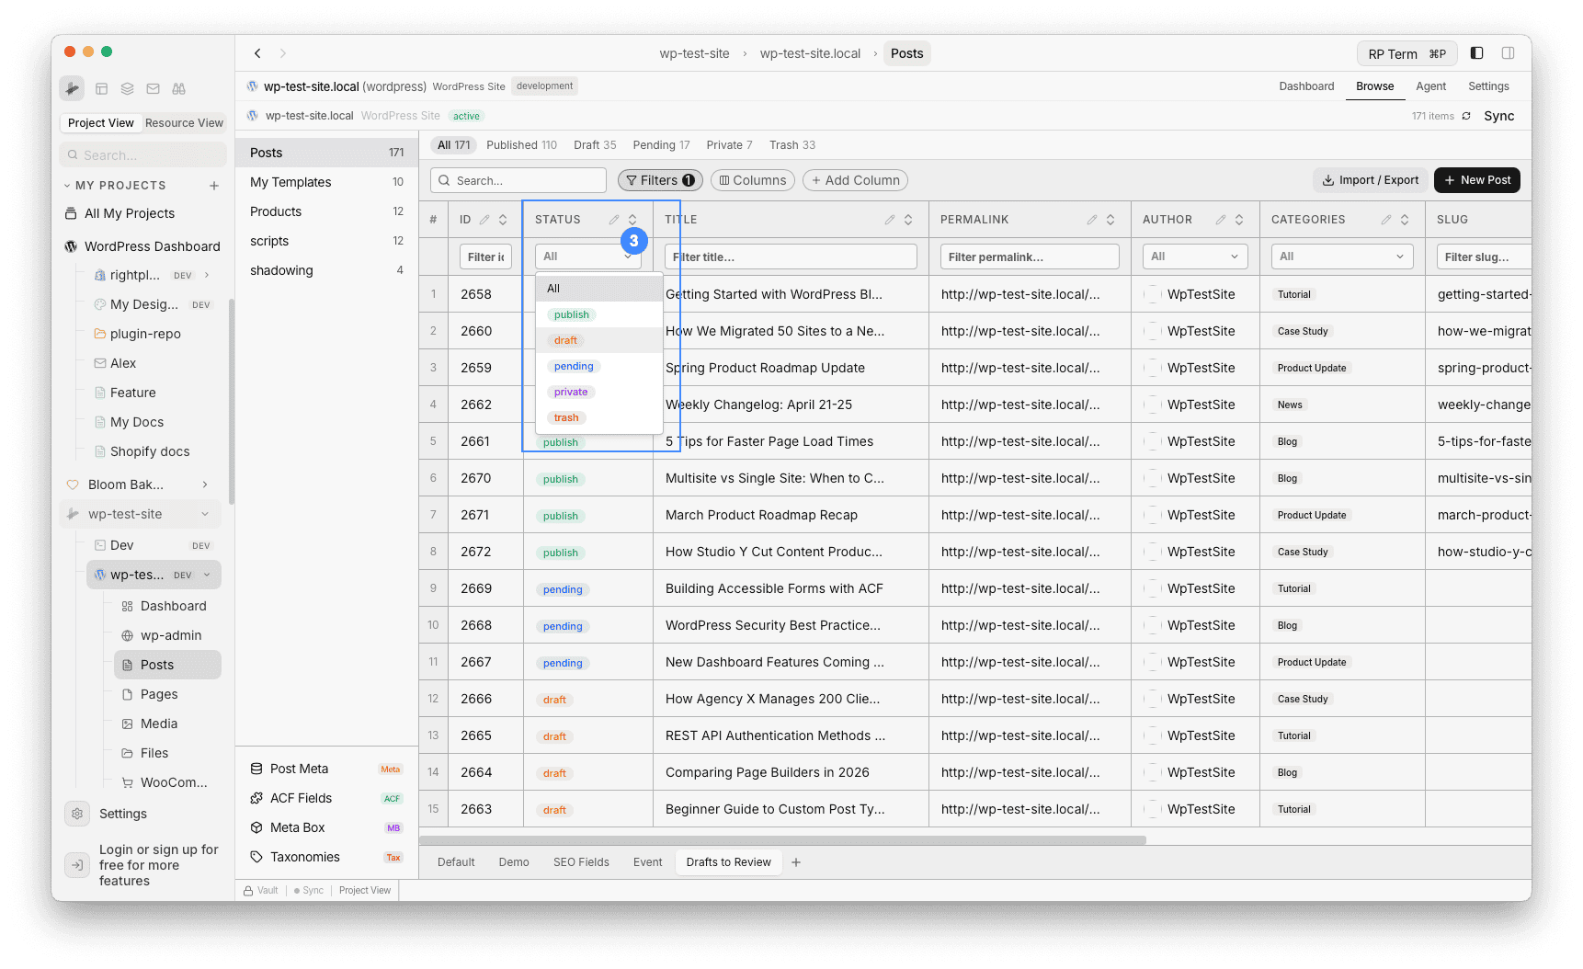Screen dimensions: 1583x969
Task: Sort the ID column
Action: coord(503,220)
